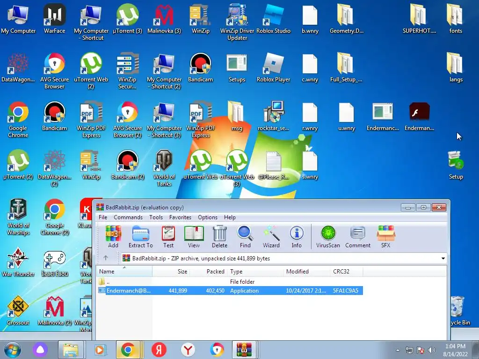Select the msg folder icon
The image size is (479, 359).
[237, 116]
